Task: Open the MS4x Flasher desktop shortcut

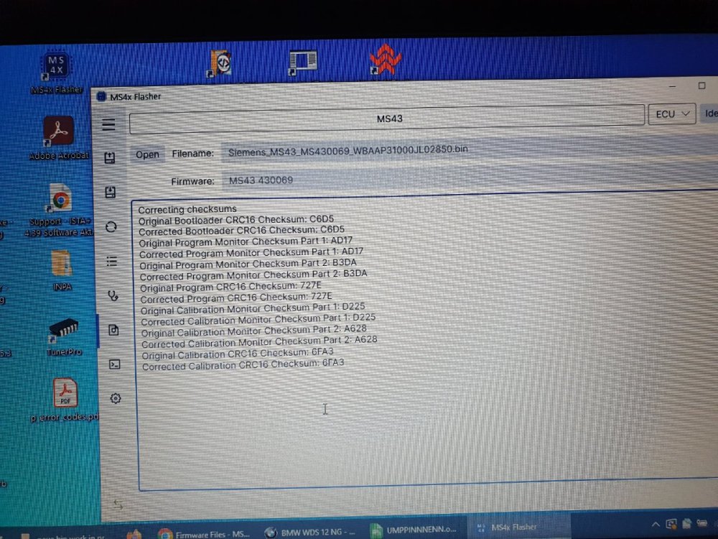Action: click(x=56, y=71)
